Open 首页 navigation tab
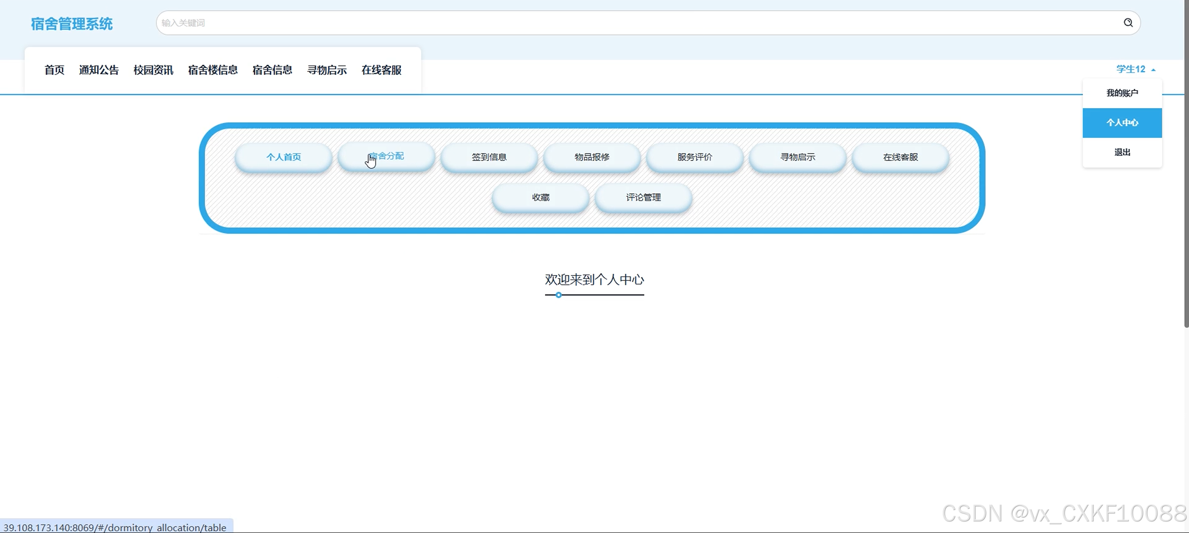1189x533 pixels. click(54, 70)
